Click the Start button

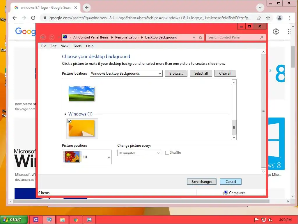(14, 220)
